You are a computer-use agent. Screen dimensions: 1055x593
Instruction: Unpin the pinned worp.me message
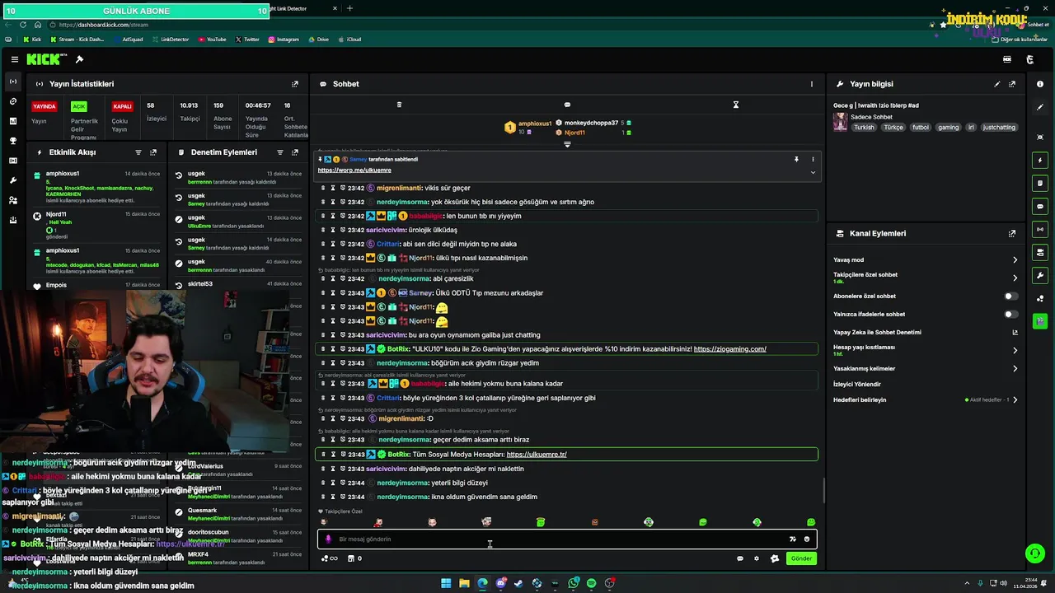796,159
